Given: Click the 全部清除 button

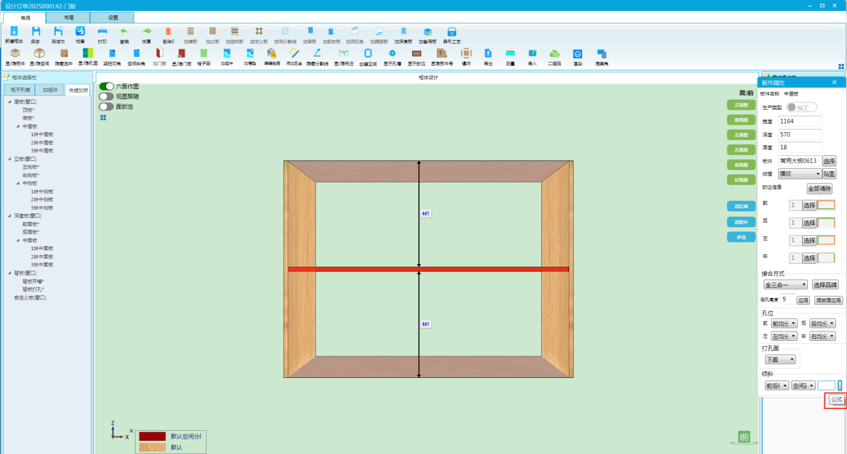Looking at the screenshot, I should pyautogui.click(x=819, y=188).
